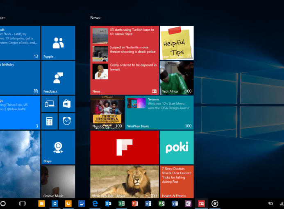Launch the Poki tile
Image resolution: width=284 pixels, height=209 pixels.
click(x=177, y=148)
